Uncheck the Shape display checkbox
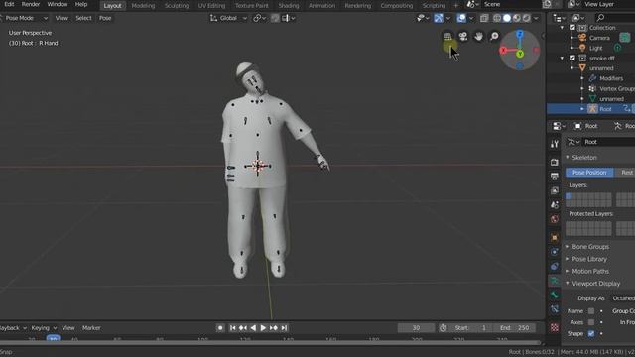The height and width of the screenshot is (357, 635). pos(591,334)
